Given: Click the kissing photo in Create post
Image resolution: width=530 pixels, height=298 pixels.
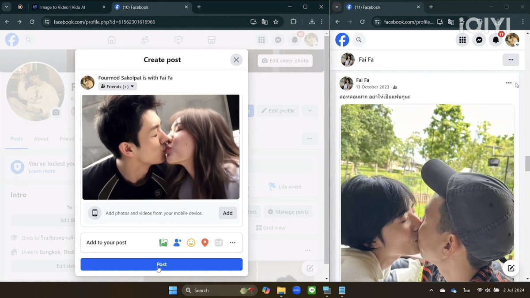Looking at the screenshot, I should pyautogui.click(x=161, y=147).
